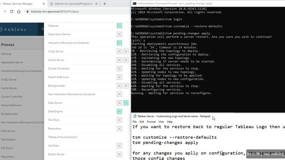Select Data Engine in the Process sidebar
The image size is (285, 160).
(x=8, y=140)
